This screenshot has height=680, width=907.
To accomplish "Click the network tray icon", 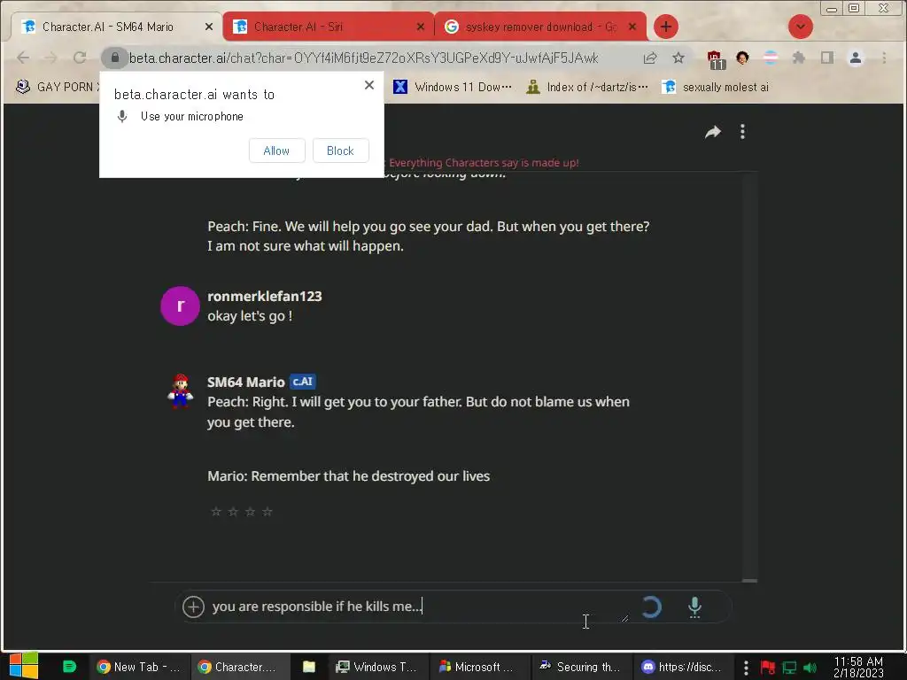I will pyautogui.click(x=789, y=668).
